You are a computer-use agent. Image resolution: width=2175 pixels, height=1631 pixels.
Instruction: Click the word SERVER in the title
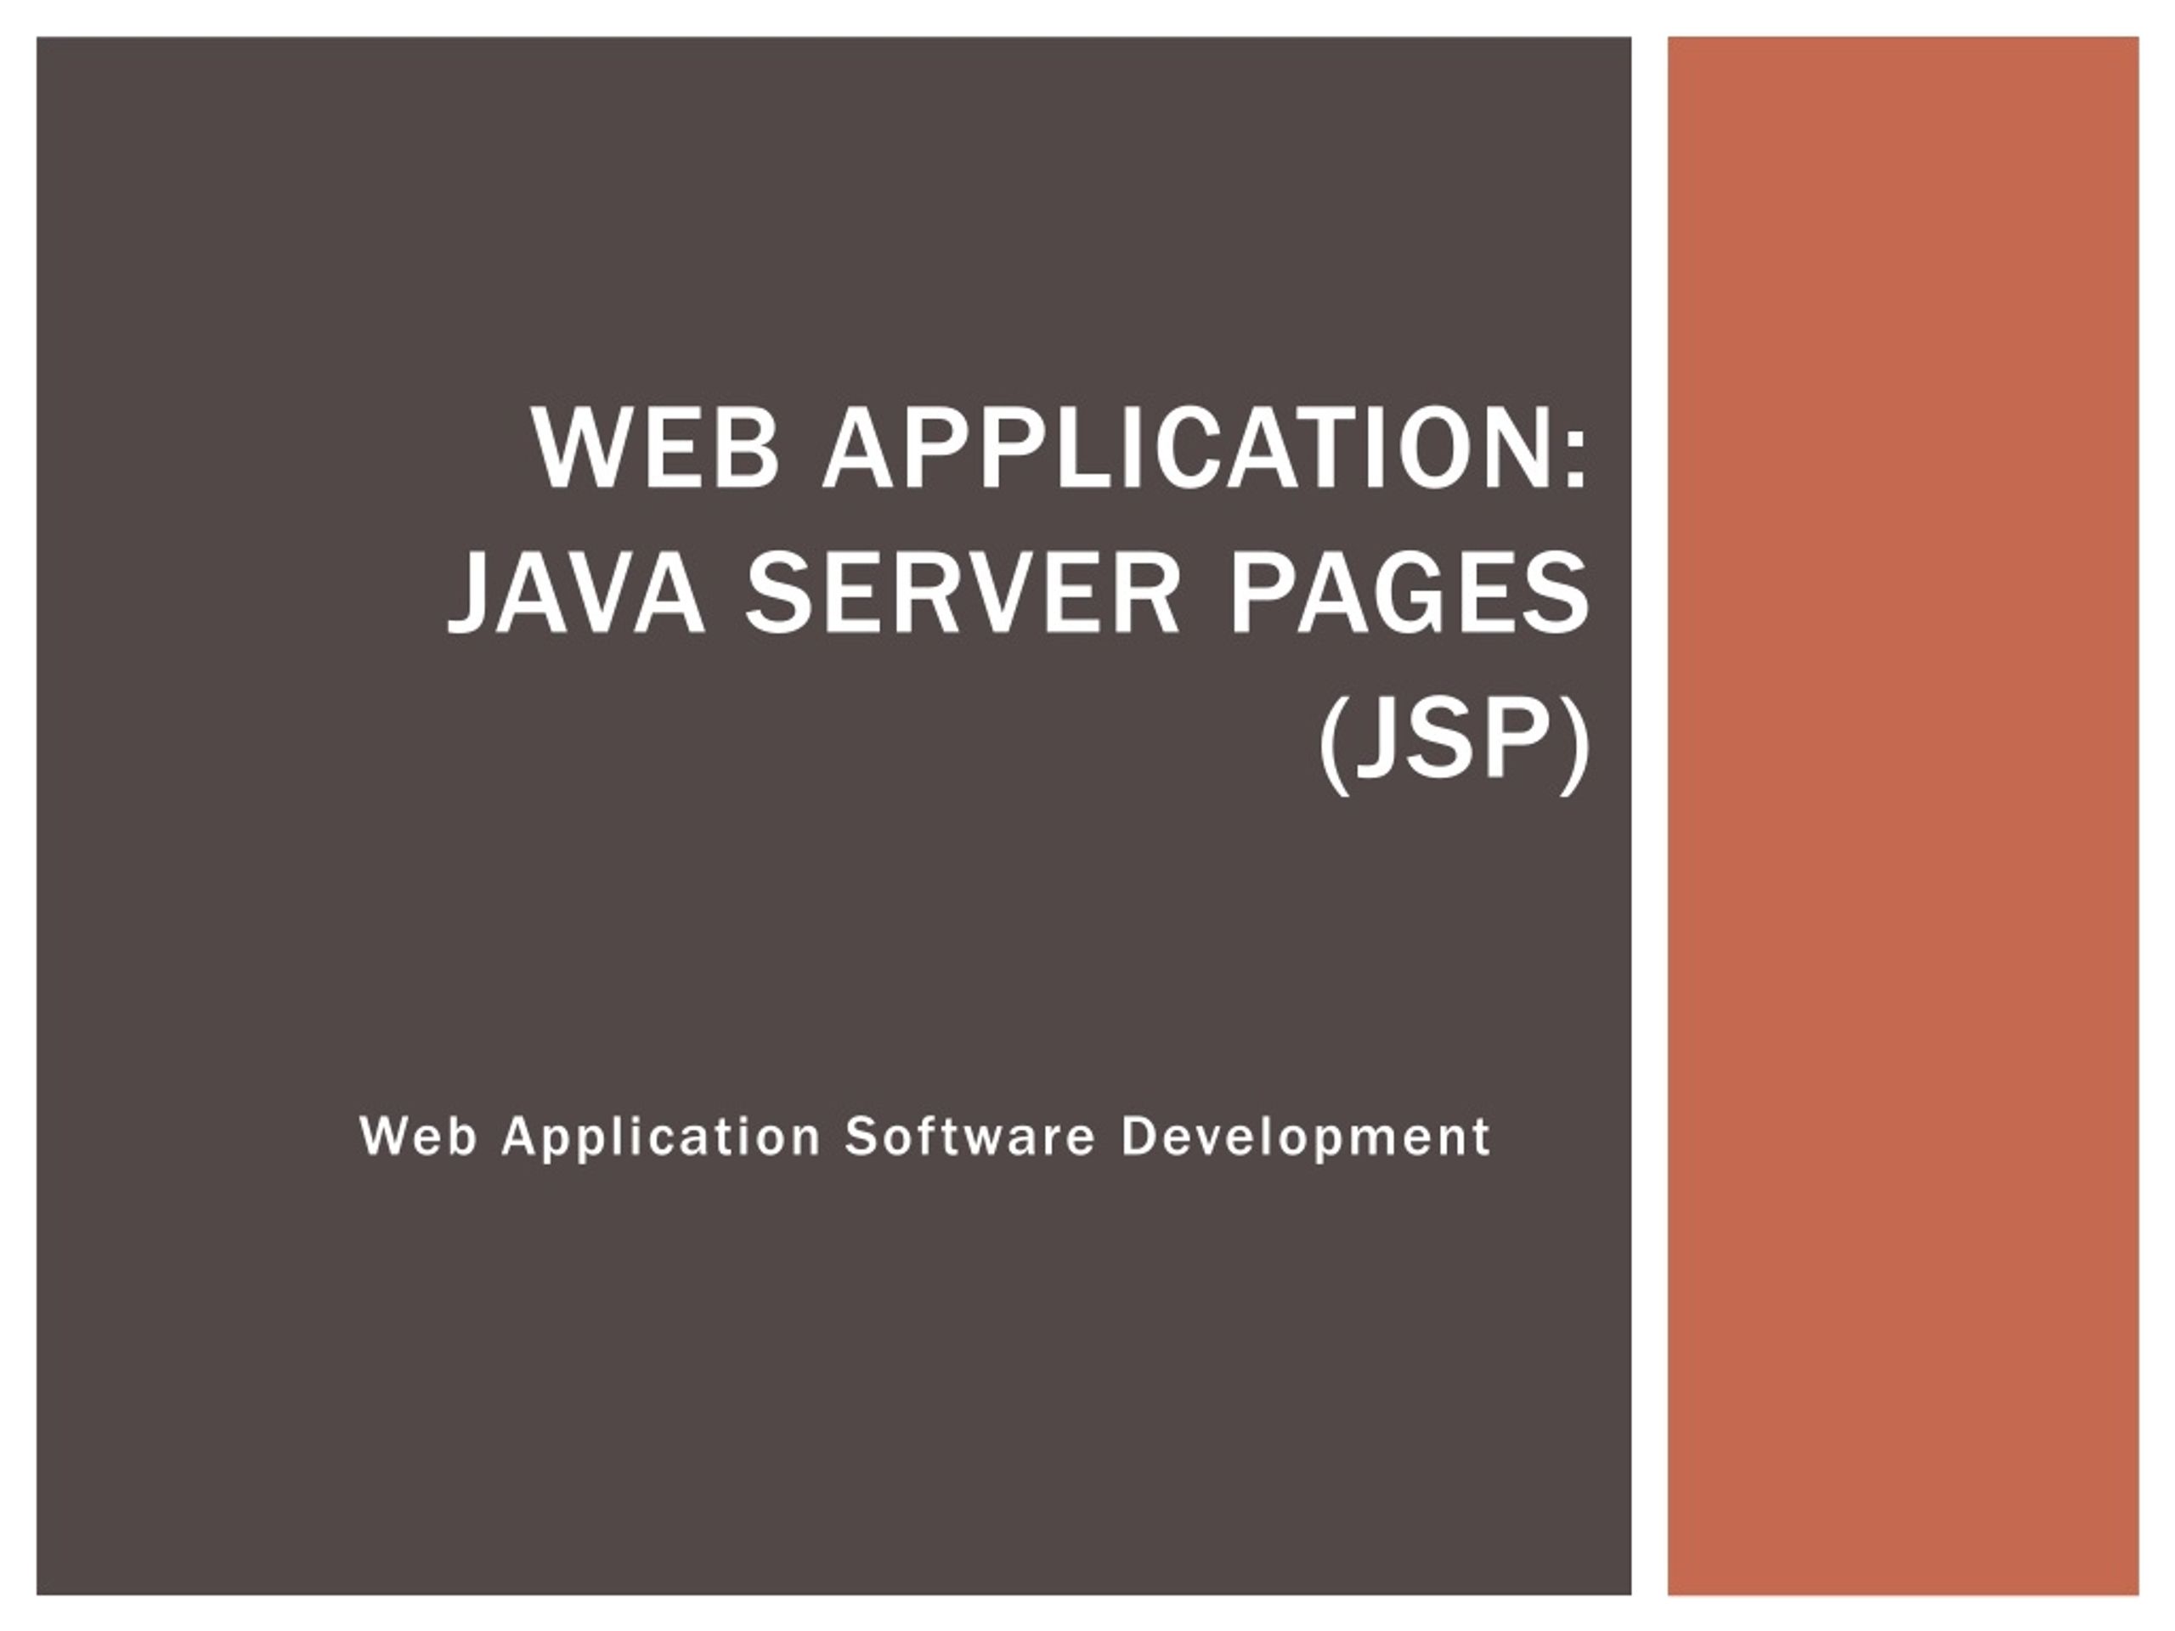coord(963,594)
